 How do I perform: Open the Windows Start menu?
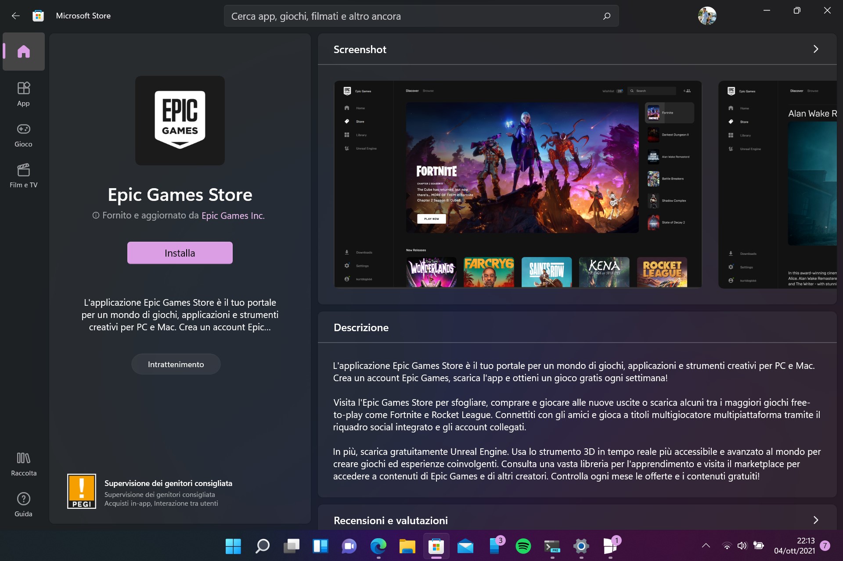point(233,546)
